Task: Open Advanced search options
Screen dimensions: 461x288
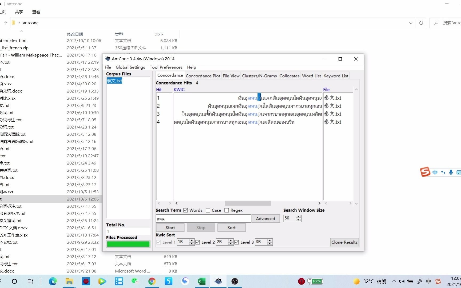Action: (x=265, y=218)
